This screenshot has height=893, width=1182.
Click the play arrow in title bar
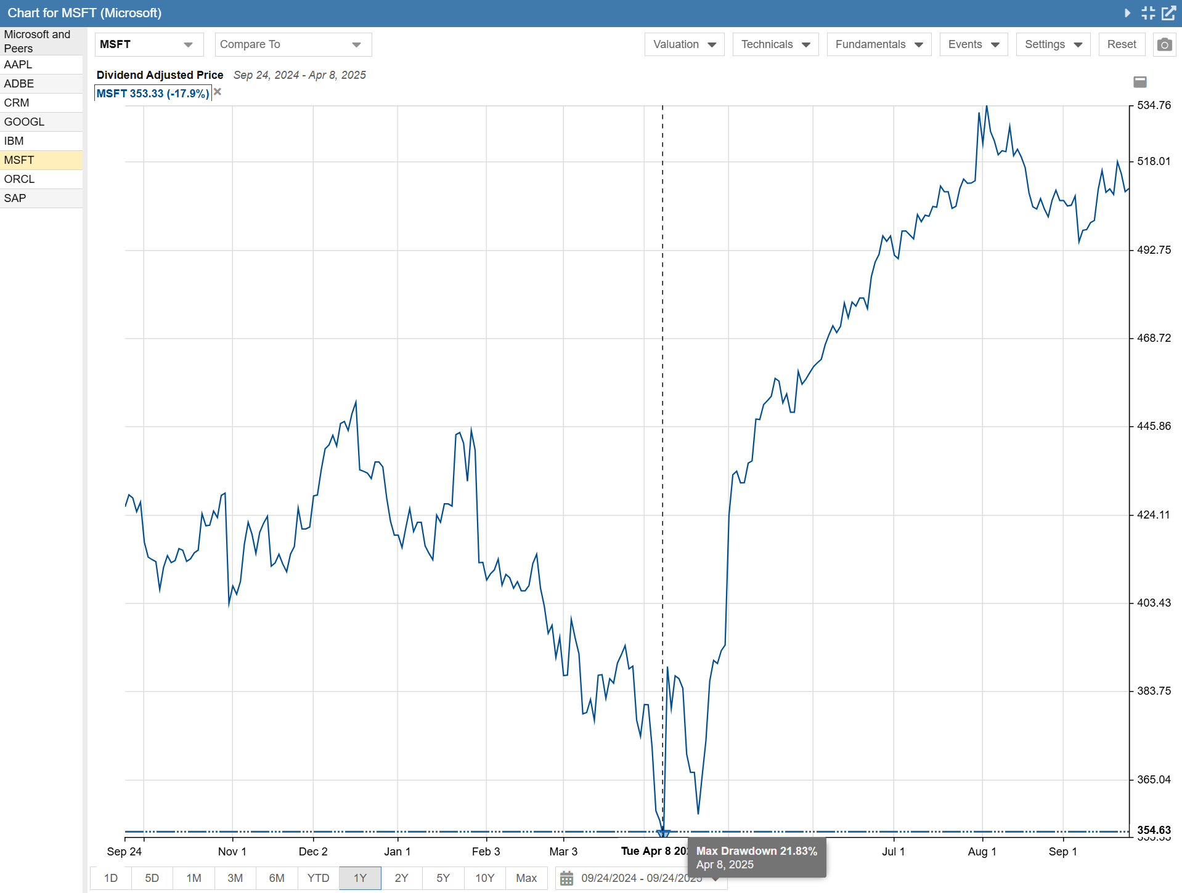1127,13
